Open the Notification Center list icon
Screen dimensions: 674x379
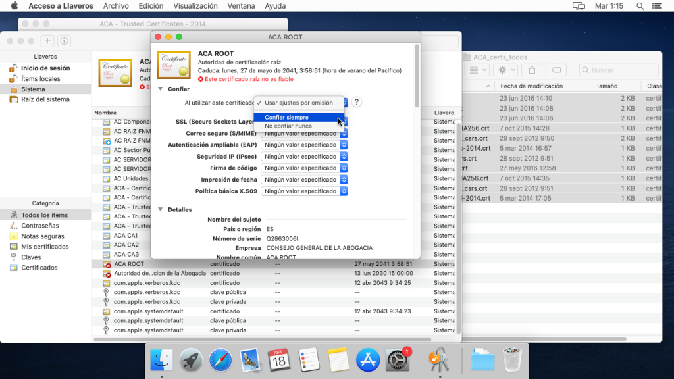point(657,6)
